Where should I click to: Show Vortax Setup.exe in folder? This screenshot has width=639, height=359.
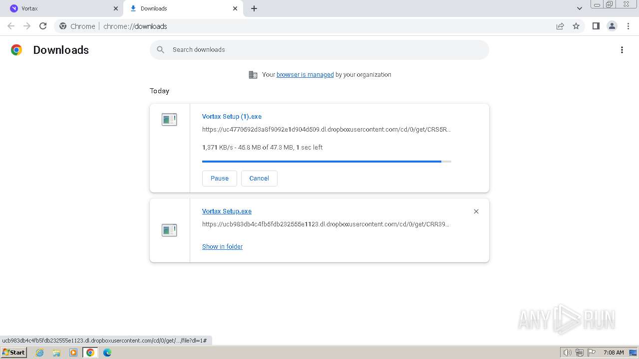[x=222, y=247]
